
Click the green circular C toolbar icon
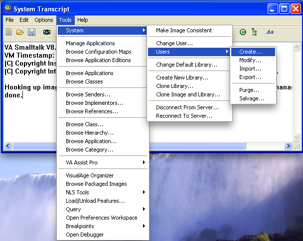[243, 32]
